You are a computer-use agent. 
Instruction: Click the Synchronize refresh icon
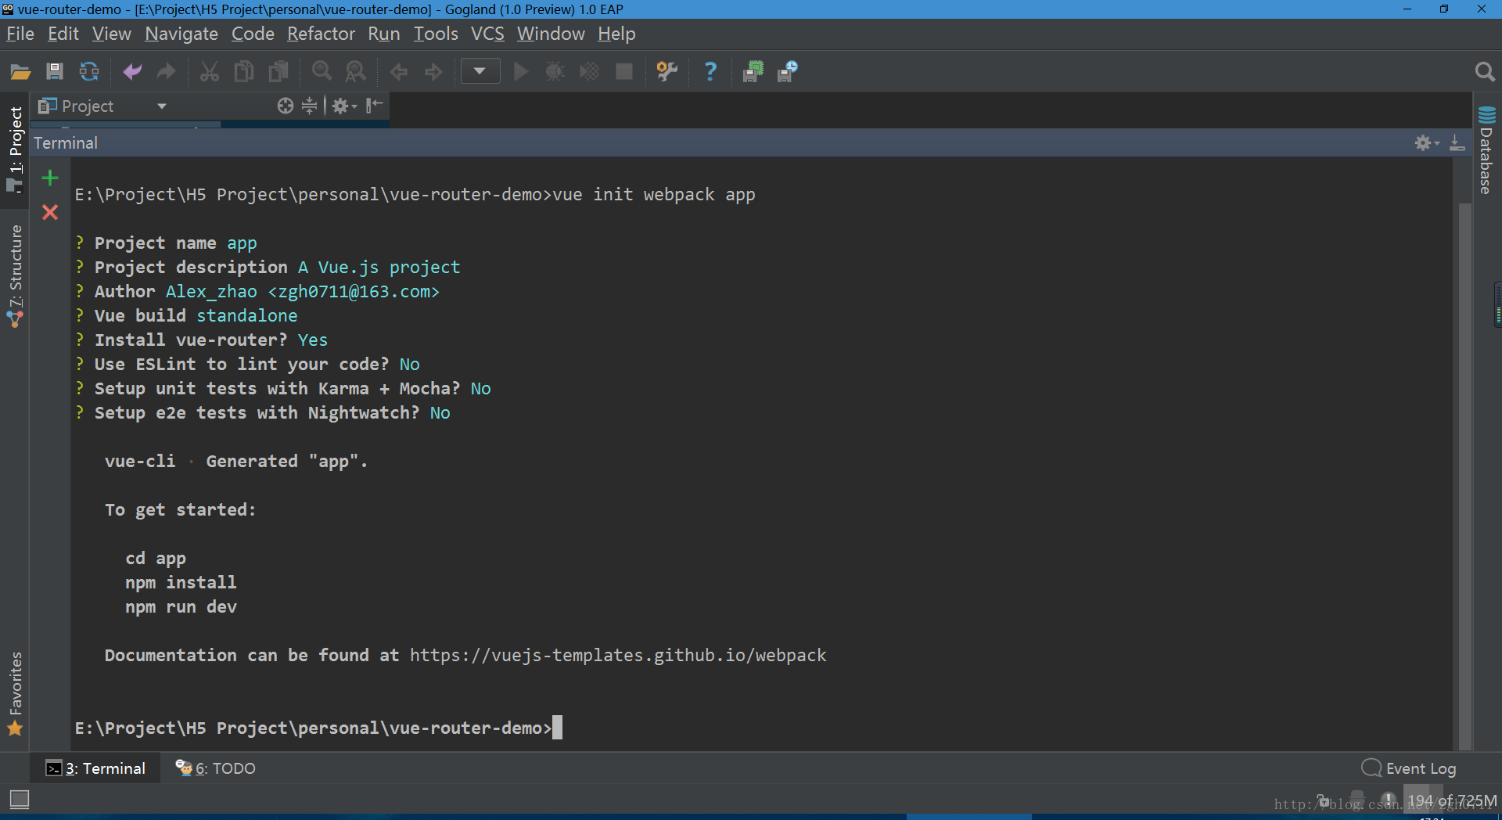pyautogui.click(x=89, y=72)
